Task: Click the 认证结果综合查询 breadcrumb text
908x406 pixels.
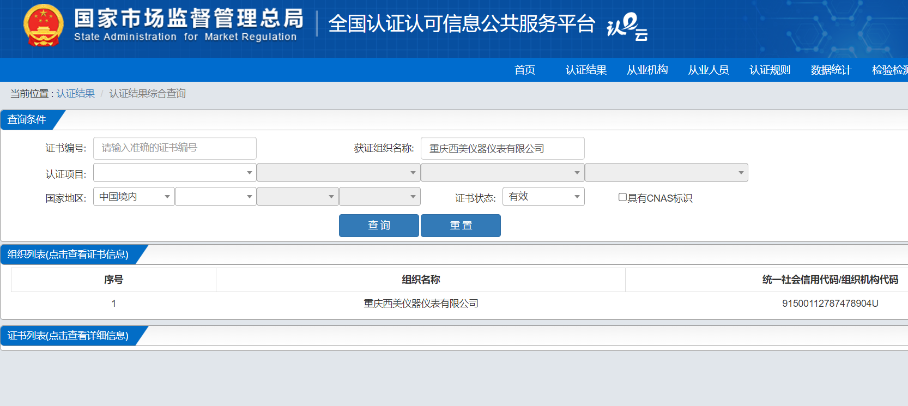Action: 148,94
